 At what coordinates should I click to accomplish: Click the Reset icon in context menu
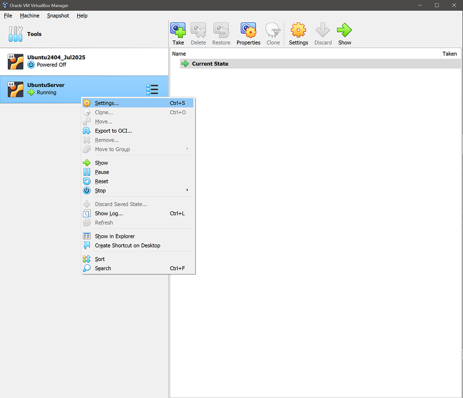pos(87,181)
